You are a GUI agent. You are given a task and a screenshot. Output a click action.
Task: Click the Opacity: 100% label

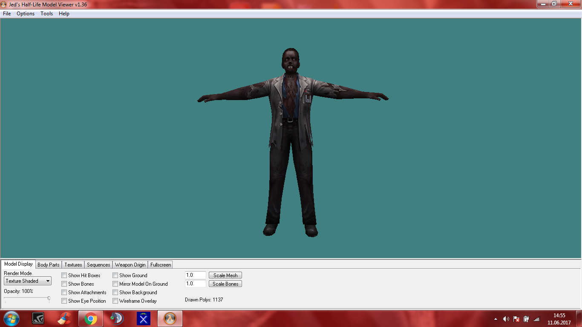tap(18, 291)
